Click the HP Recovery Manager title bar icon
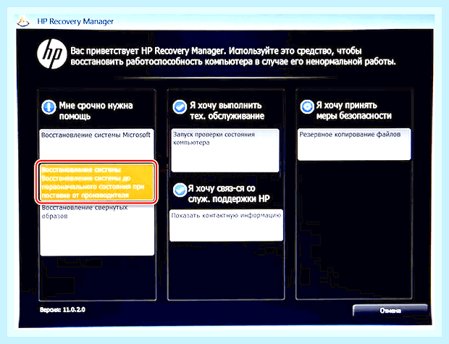Viewport: 449px width, 344px height. pyautogui.click(x=23, y=22)
